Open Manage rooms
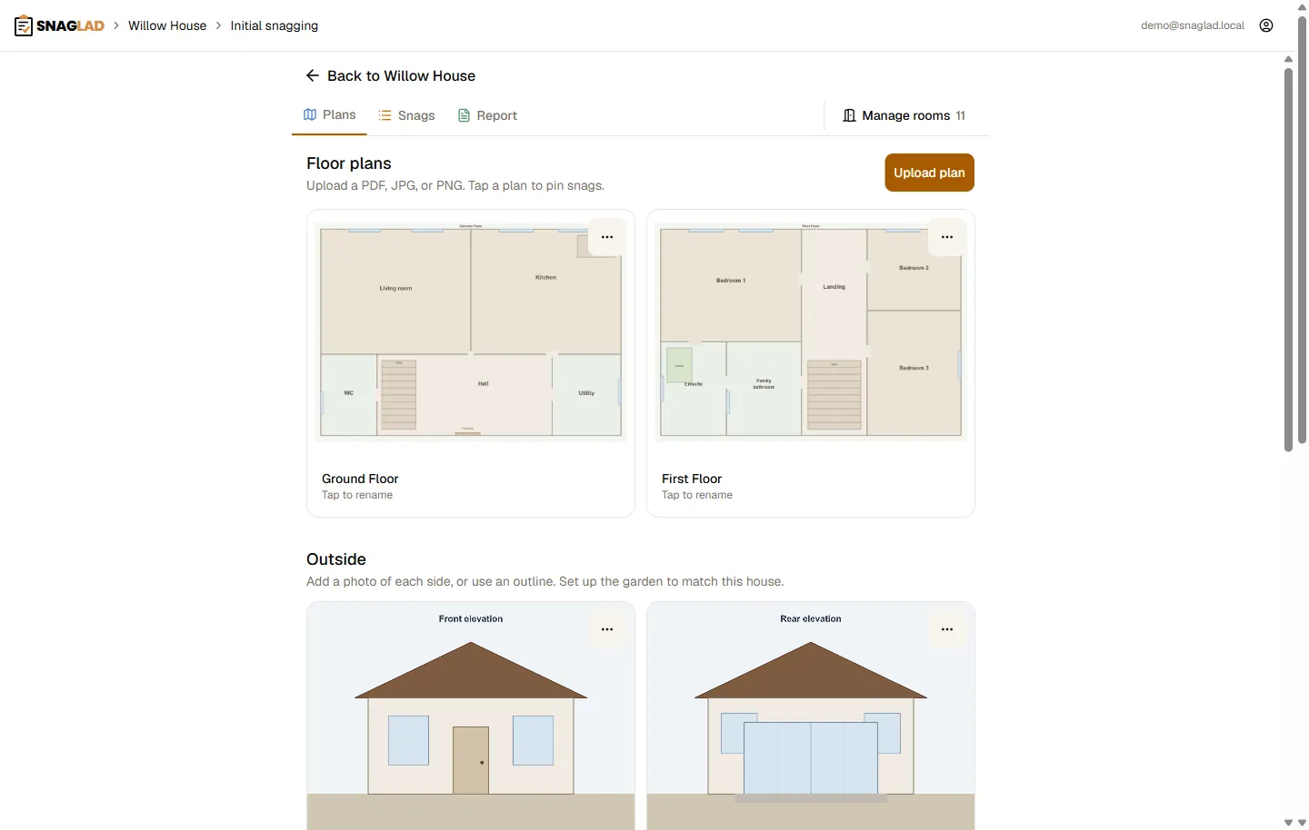The height and width of the screenshot is (830, 1309). 904,115
